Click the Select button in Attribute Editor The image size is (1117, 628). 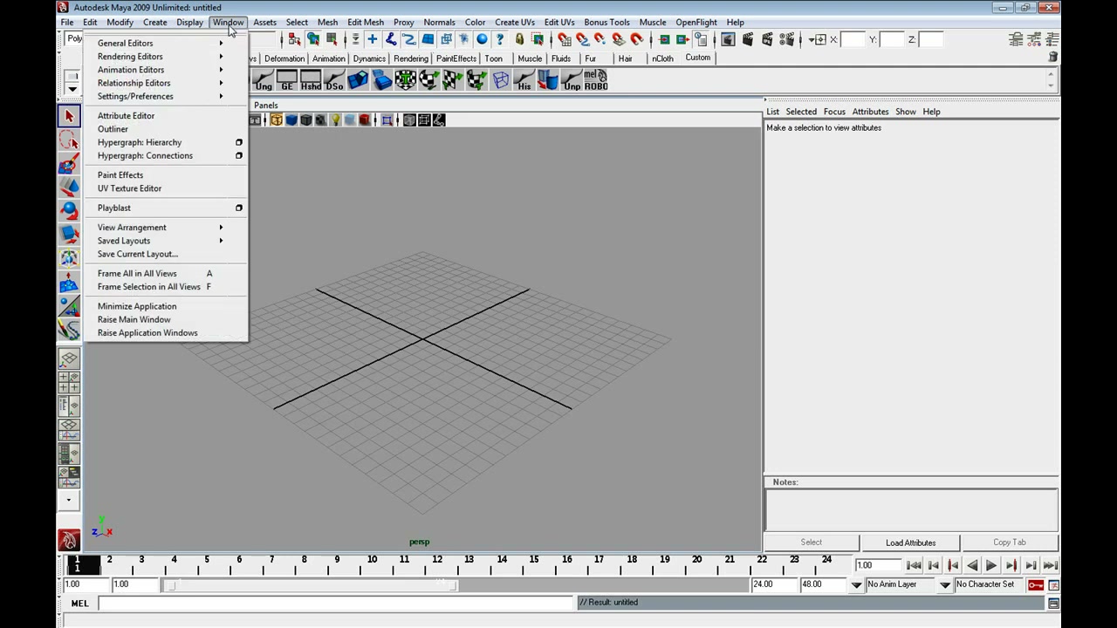tap(811, 543)
